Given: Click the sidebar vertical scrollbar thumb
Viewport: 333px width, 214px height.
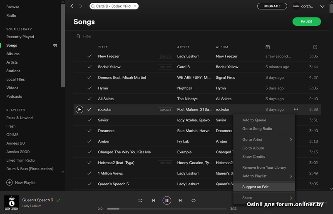Looking at the screenshot, I should (63, 46).
